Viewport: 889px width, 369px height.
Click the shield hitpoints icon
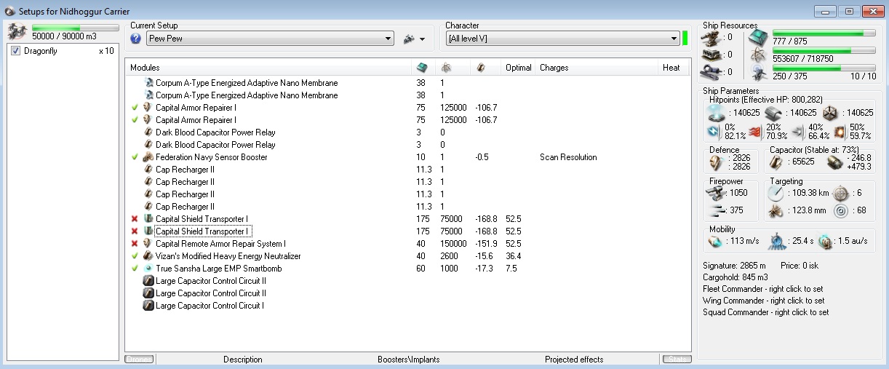[715, 114]
